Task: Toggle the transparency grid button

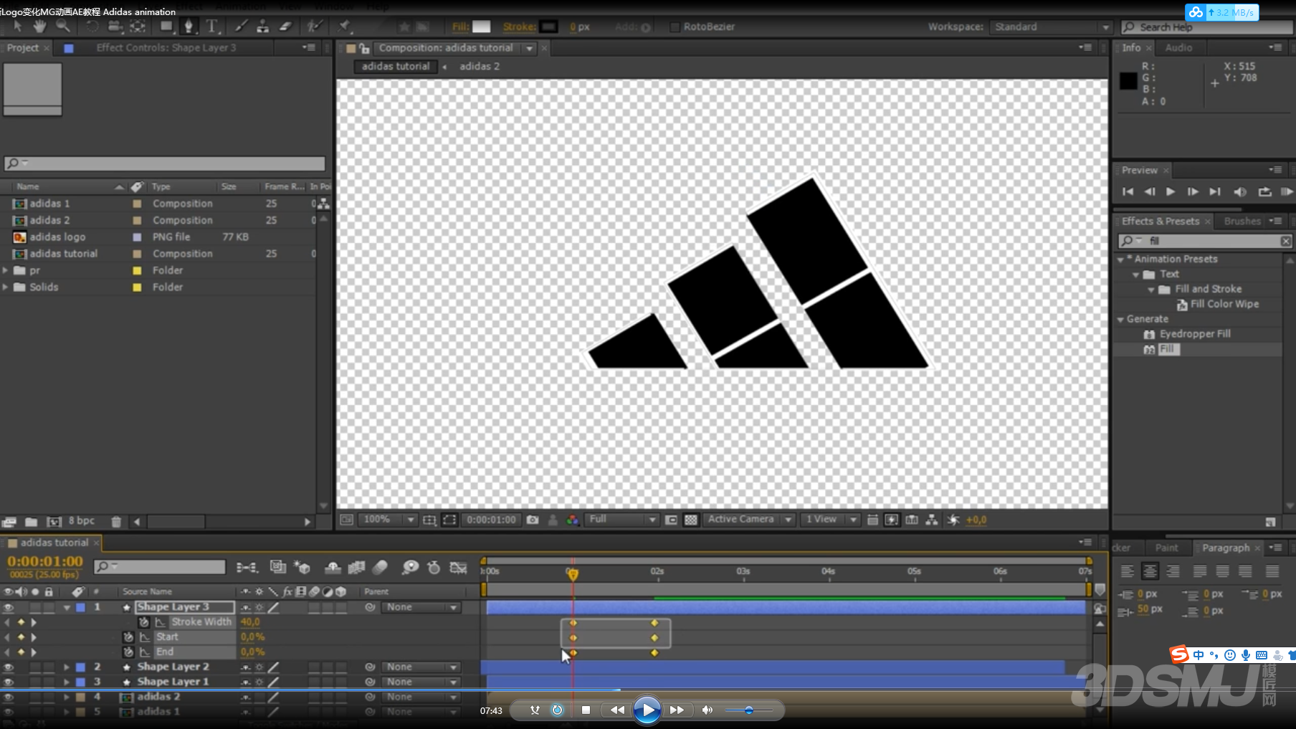Action: pyautogui.click(x=691, y=520)
